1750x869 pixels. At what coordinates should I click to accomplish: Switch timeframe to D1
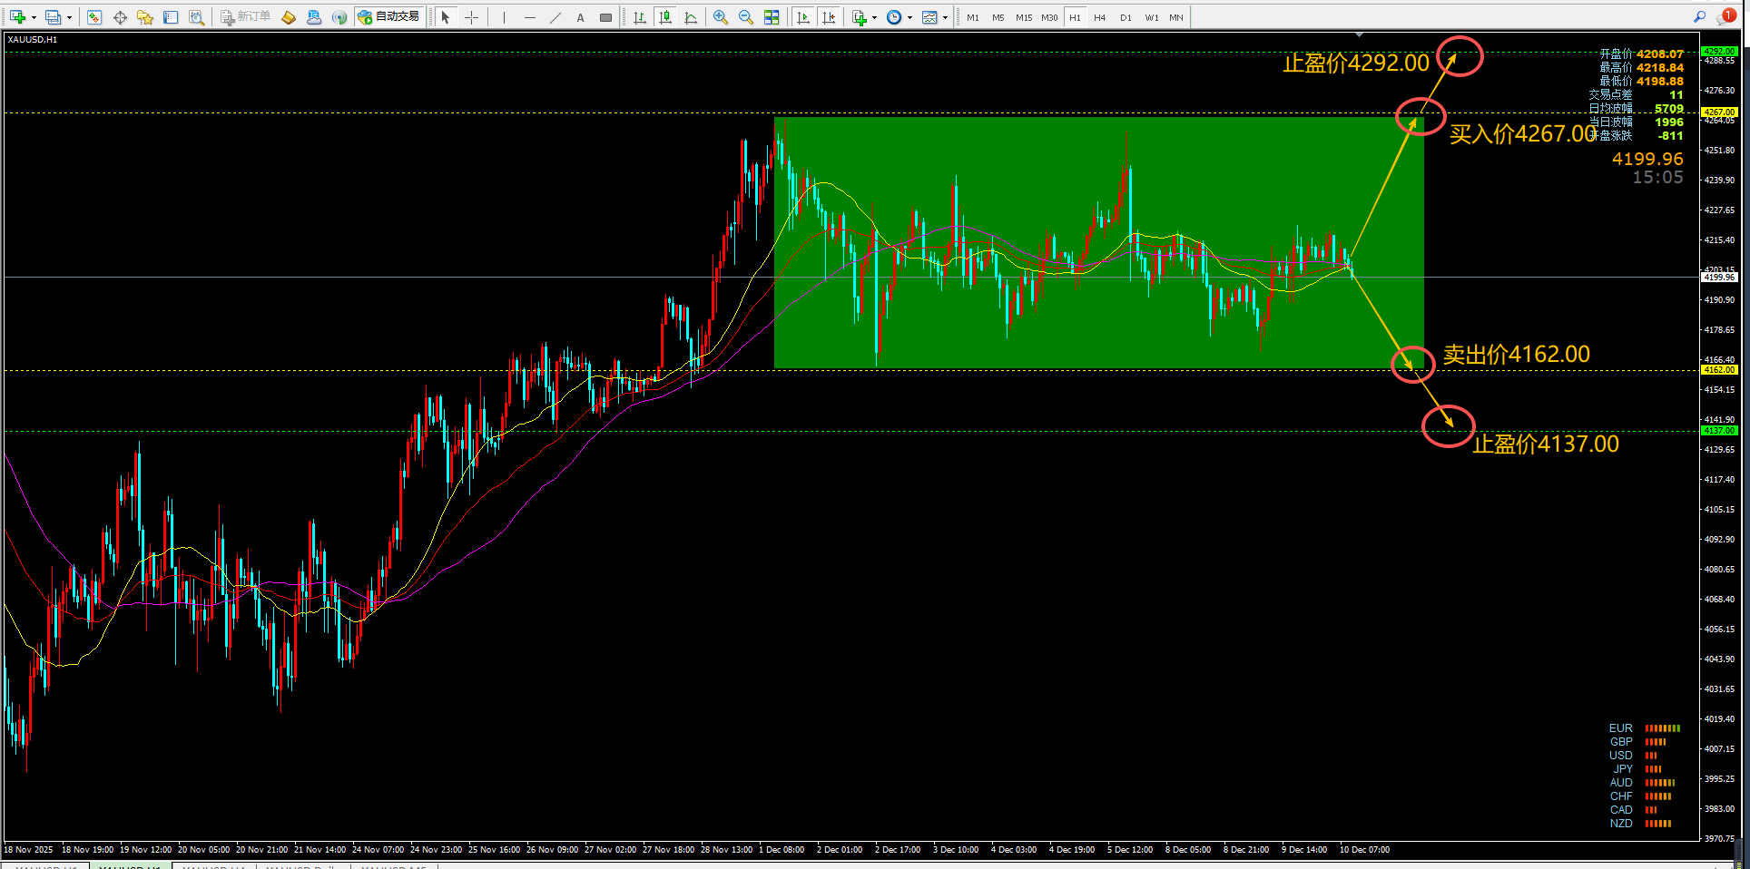[1126, 17]
